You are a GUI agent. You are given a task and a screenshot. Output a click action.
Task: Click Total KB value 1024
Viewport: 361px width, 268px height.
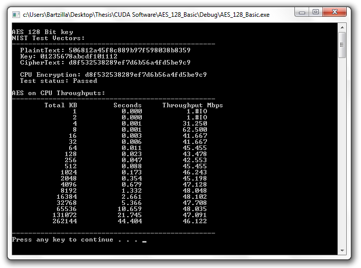coord(69,172)
